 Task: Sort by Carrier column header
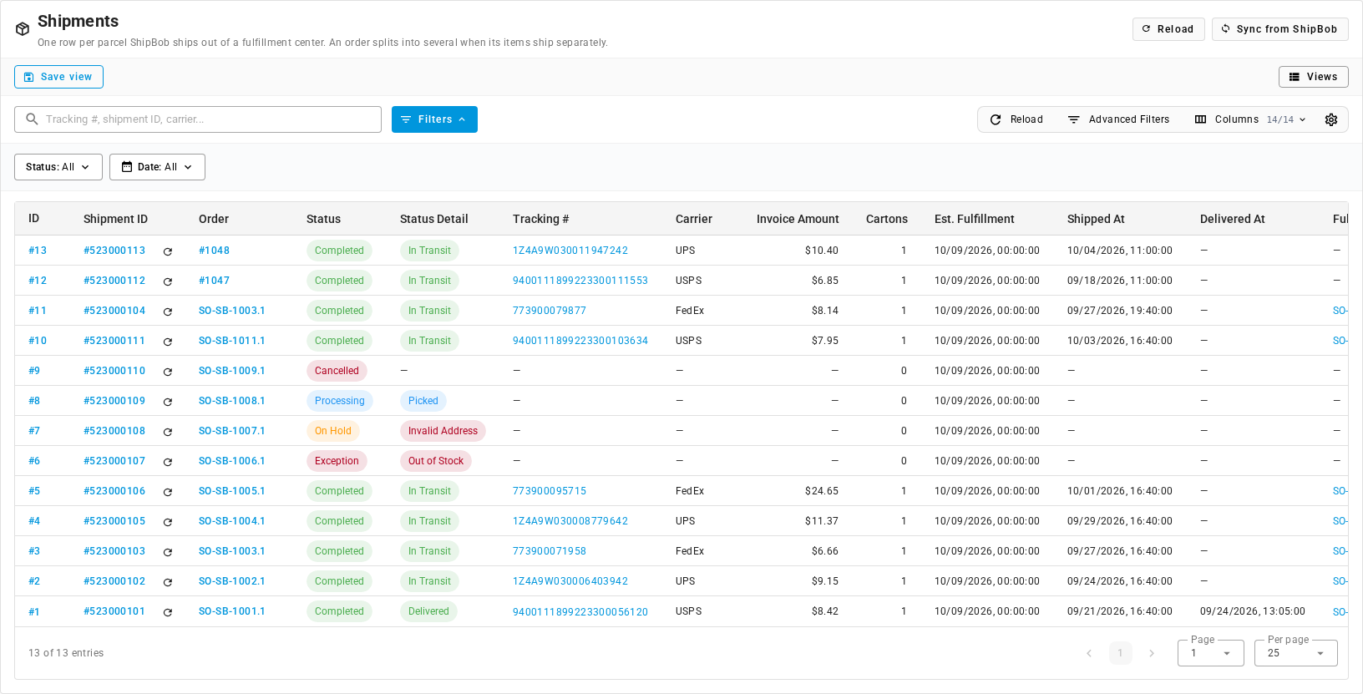[694, 219]
